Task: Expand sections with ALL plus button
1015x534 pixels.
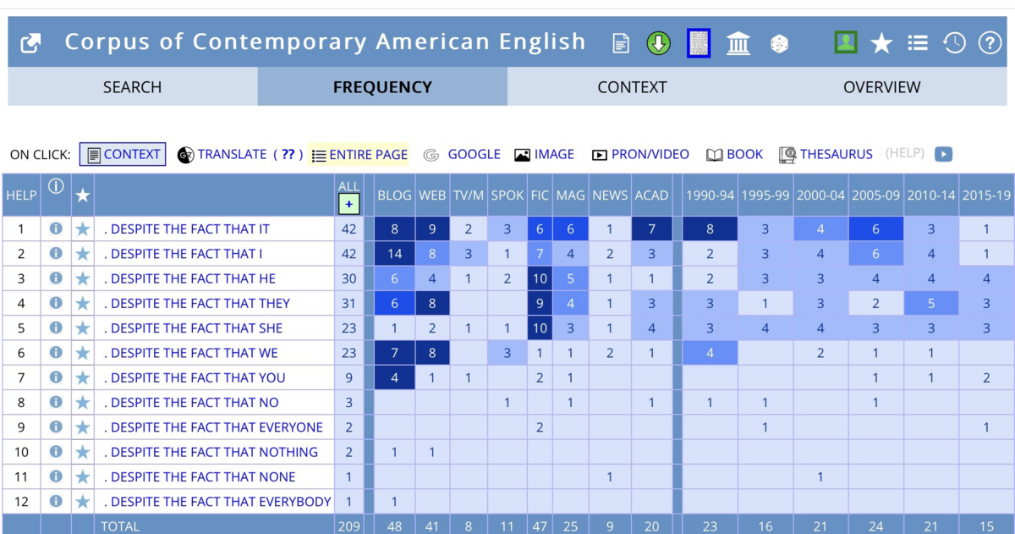Action: point(348,204)
